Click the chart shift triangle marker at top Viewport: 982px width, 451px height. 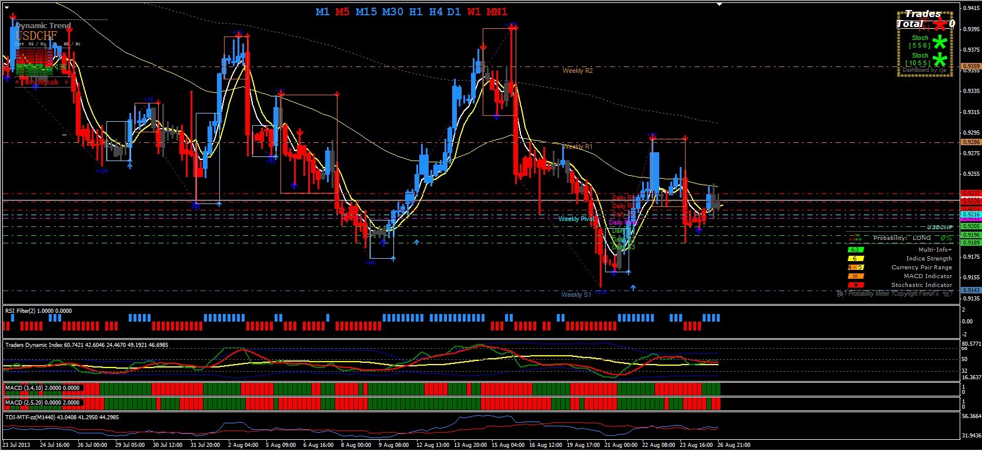click(720, 5)
